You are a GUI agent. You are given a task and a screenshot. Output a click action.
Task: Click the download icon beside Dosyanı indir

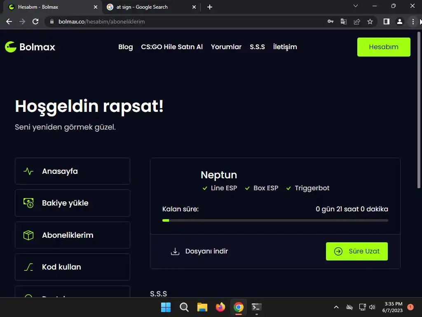click(175, 251)
